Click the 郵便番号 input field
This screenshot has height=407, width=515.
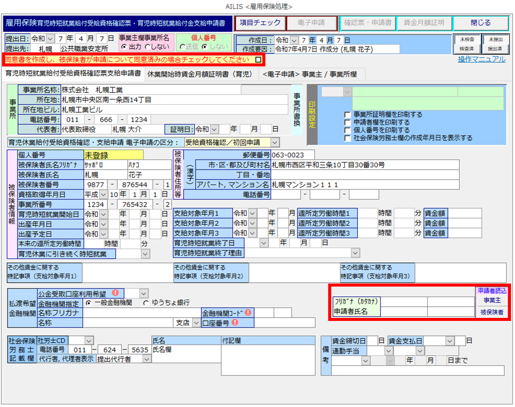292,155
